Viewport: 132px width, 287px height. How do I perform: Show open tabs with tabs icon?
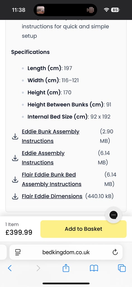click(x=122, y=268)
